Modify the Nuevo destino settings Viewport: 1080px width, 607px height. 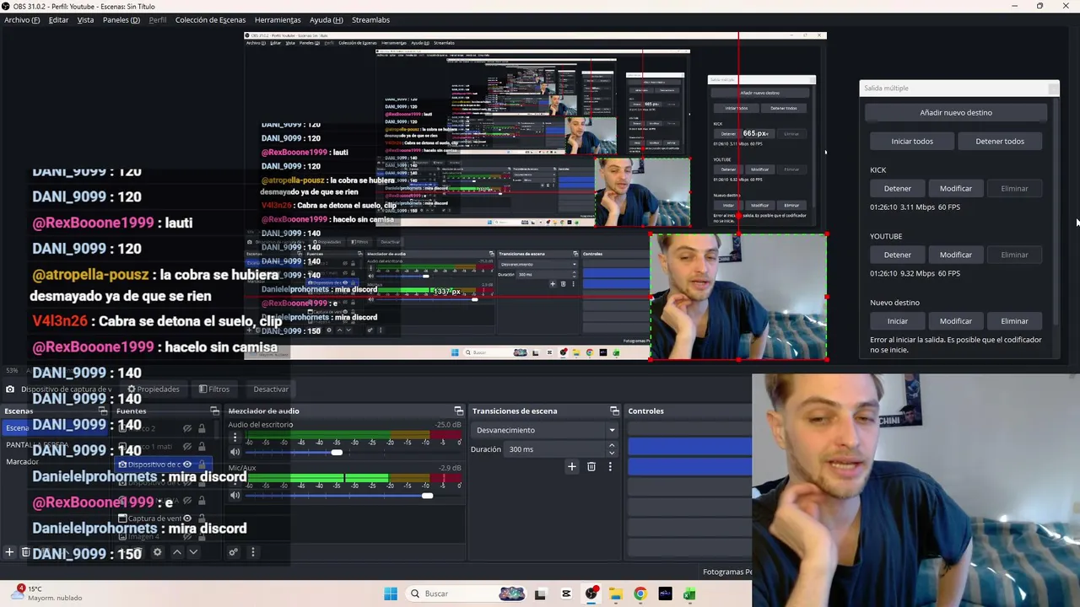coord(956,321)
